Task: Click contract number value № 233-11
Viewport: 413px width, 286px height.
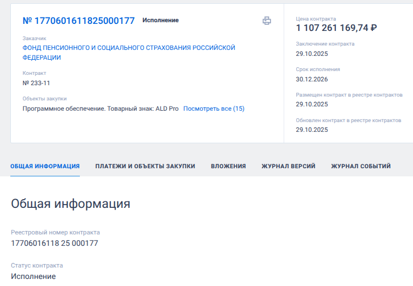Action: 36,83
